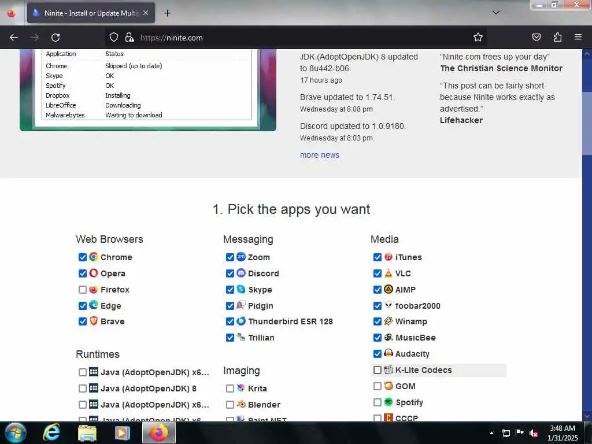
Task: Check the Firefox checkbox
Action: 82,290
